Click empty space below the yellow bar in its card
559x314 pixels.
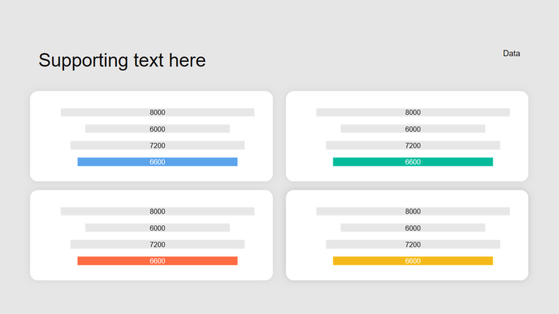[x=413, y=273]
